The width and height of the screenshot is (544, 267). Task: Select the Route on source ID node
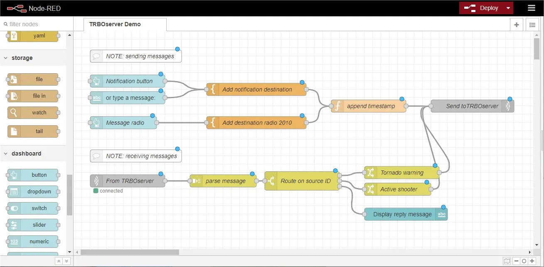pos(302,181)
